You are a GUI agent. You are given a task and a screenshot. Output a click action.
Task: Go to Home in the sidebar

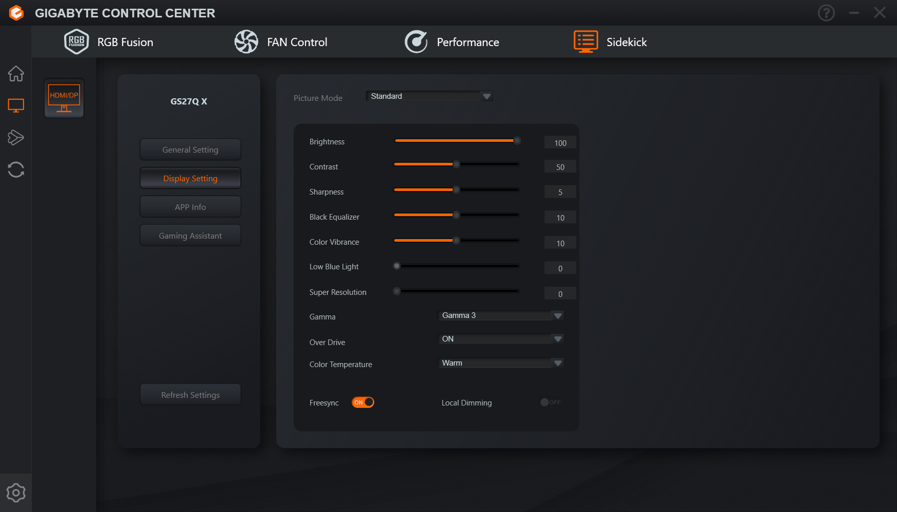click(x=16, y=74)
